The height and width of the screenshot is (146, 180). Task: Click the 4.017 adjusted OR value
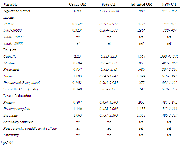141,56
